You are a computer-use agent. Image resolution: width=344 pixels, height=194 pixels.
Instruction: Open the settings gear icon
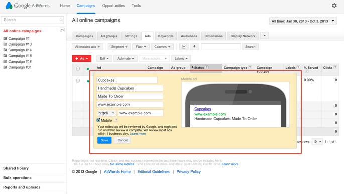334,6
